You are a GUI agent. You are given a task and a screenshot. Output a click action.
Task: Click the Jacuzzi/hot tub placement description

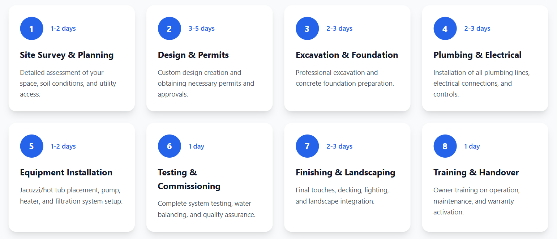pyautogui.click(x=71, y=196)
